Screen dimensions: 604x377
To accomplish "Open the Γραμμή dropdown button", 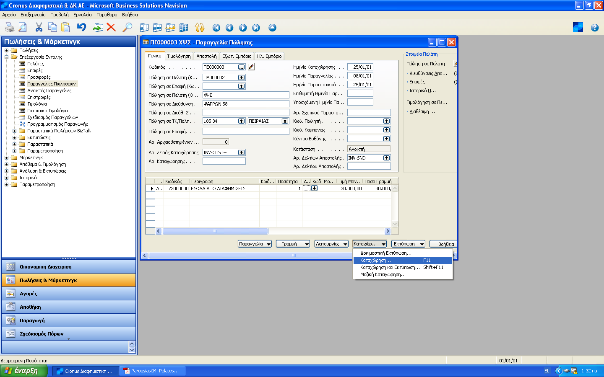I will [x=293, y=244].
